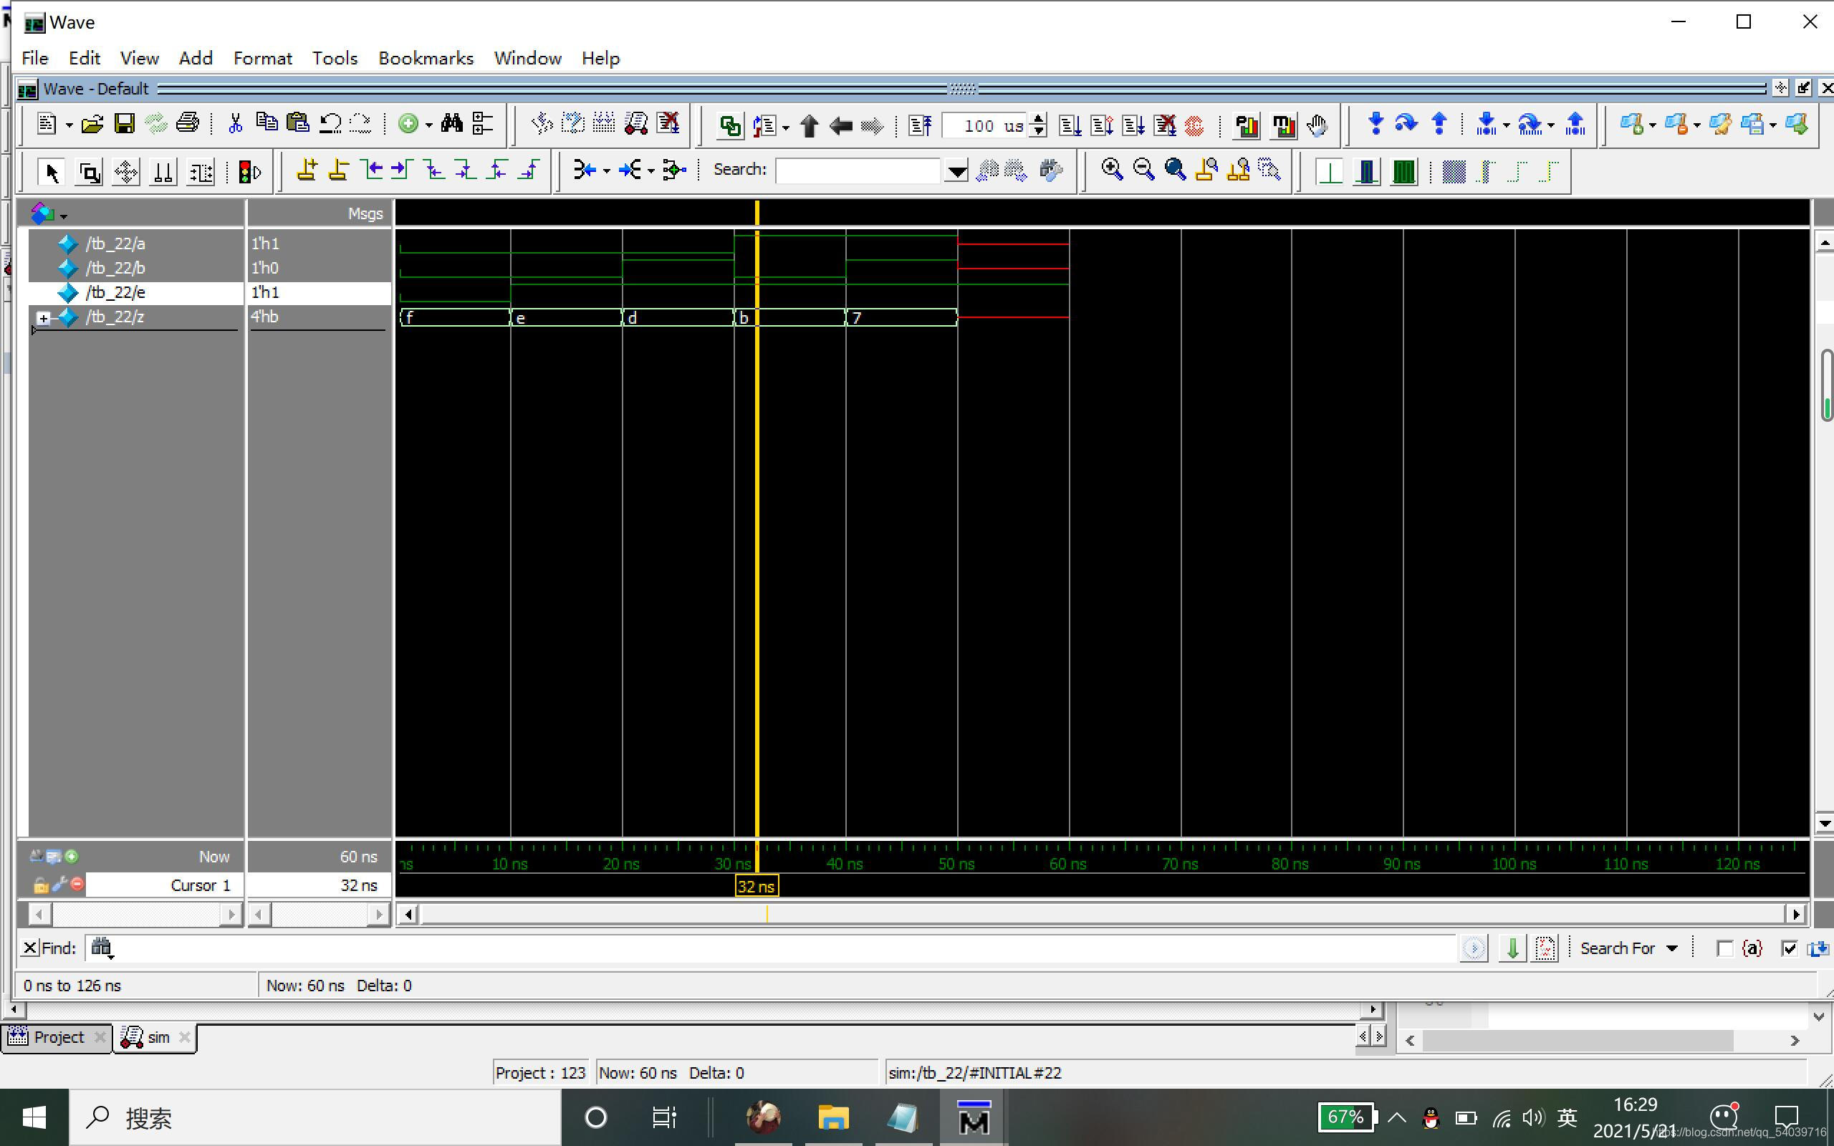The image size is (1834, 1146).
Task: Toggle the Cursor 1 lock icon
Action: 41,885
